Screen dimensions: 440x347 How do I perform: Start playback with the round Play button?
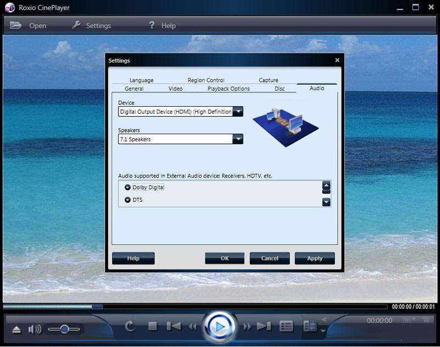(219, 327)
